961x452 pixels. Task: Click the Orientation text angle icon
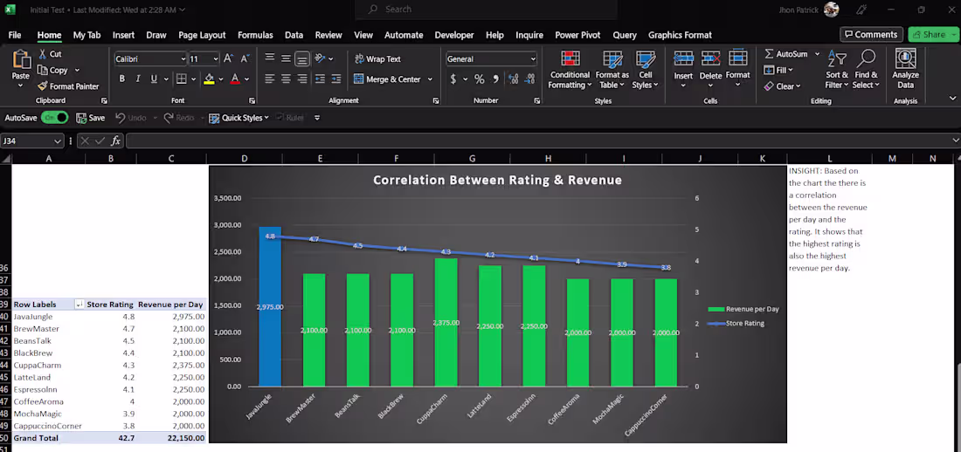point(320,58)
